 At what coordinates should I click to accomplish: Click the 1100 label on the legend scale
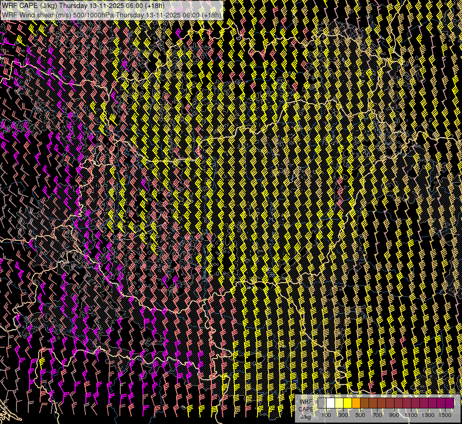pos(411,415)
